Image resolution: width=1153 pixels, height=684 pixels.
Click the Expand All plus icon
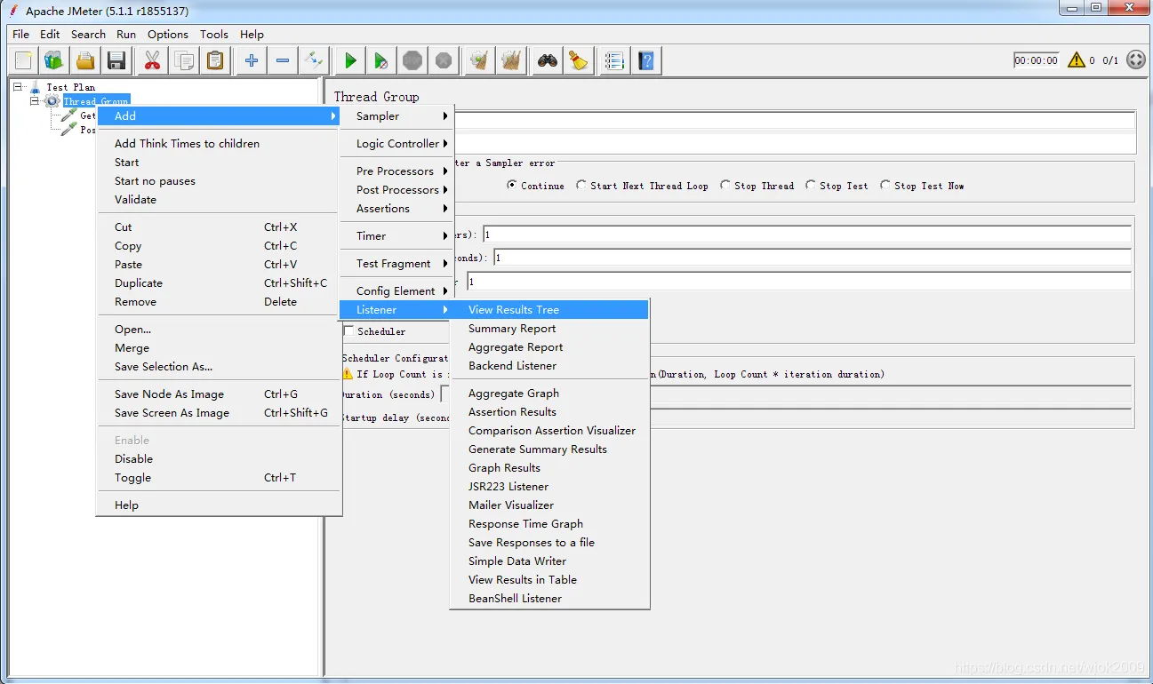(x=252, y=60)
